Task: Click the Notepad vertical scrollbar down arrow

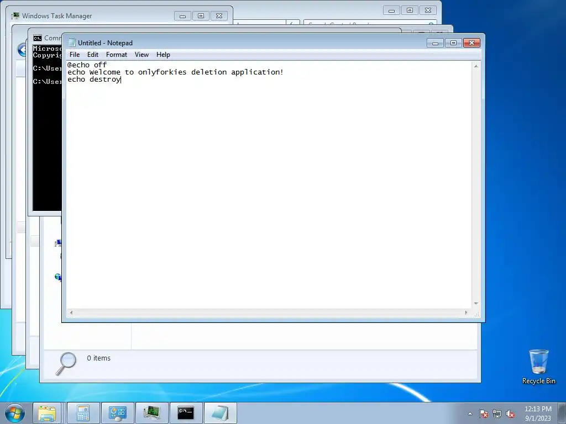Action: coord(476,304)
